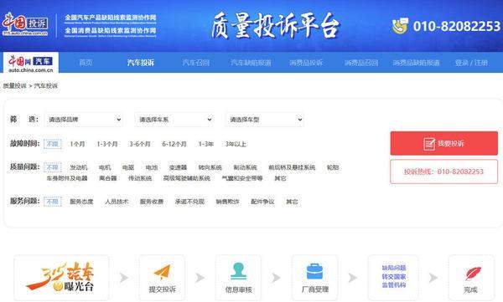
Task: Filter quality issue by 高级驾驶辅助系统
Action: click(x=187, y=178)
